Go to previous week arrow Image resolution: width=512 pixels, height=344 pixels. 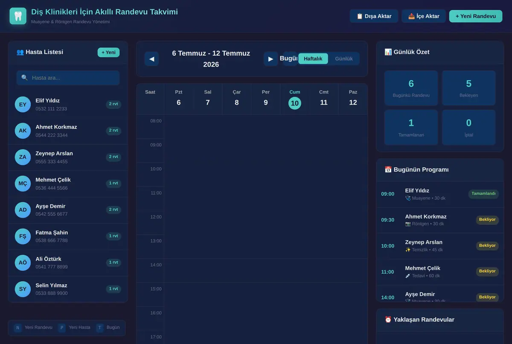tap(151, 59)
